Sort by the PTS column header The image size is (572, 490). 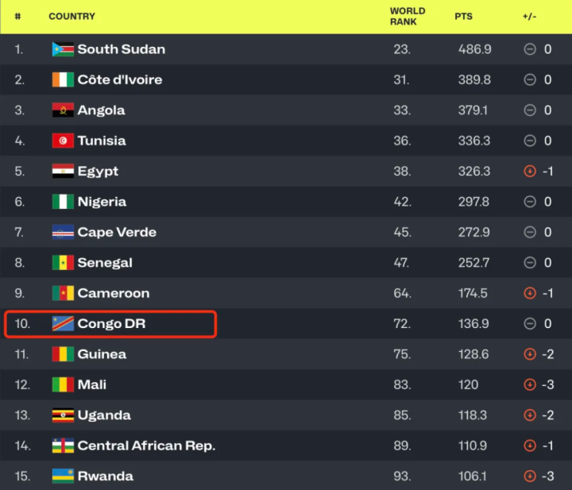[x=463, y=17]
